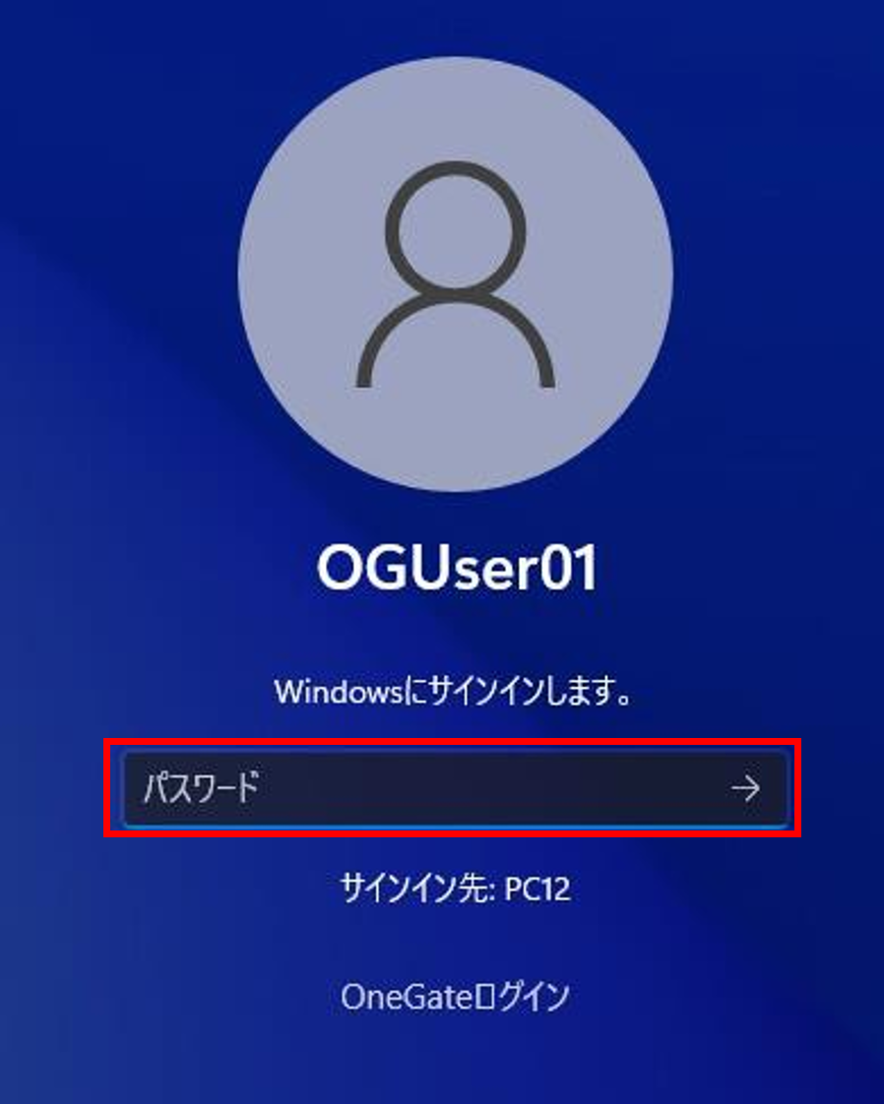Click the サインイン先 label text
The image size is (884, 1104).
pyautogui.click(x=414, y=889)
